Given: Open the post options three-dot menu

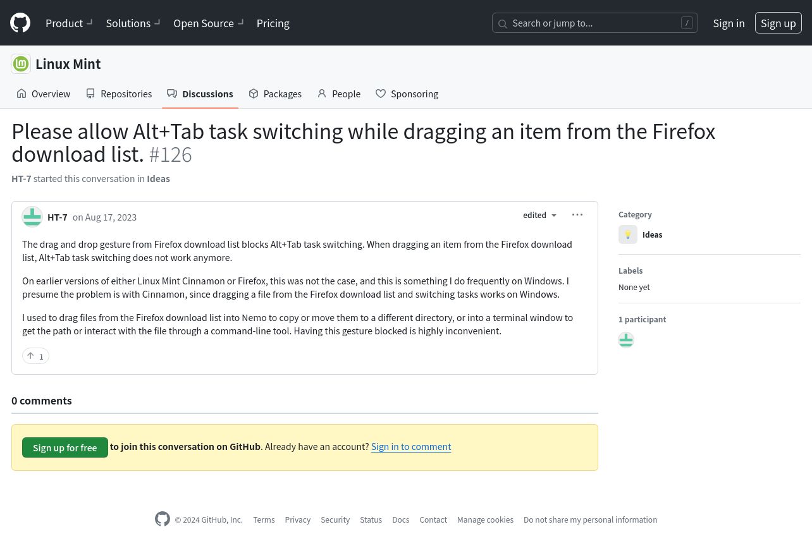Looking at the screenshot, I should 577,215.
